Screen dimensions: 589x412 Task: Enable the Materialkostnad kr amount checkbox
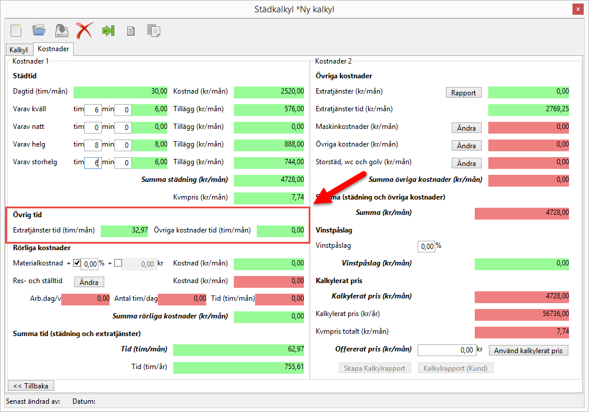(x=118, y=263)
